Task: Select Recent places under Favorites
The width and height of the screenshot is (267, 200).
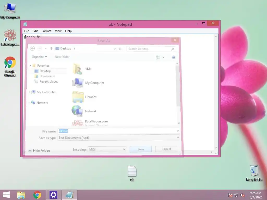Action: (x=49, y=82)
